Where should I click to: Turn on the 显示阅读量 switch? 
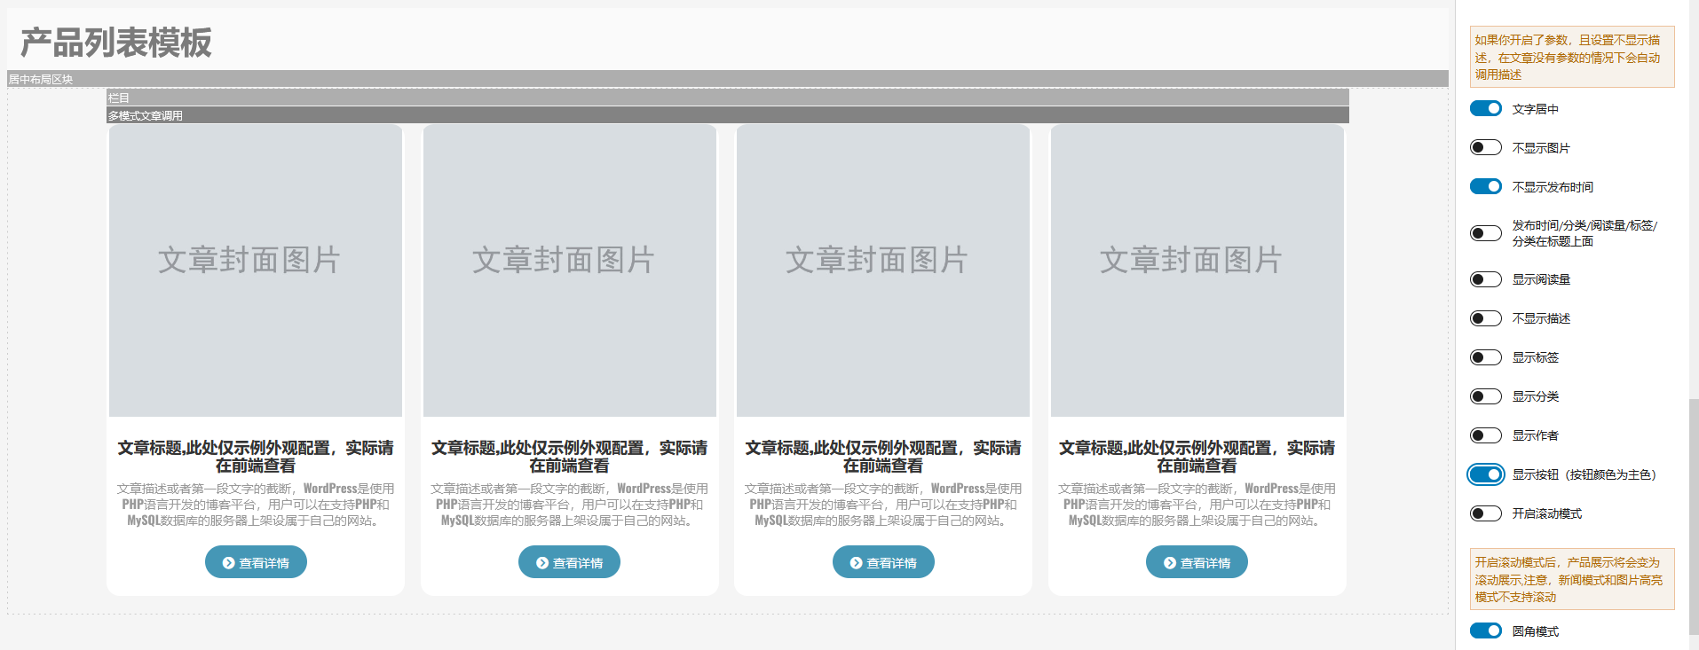1485,279
